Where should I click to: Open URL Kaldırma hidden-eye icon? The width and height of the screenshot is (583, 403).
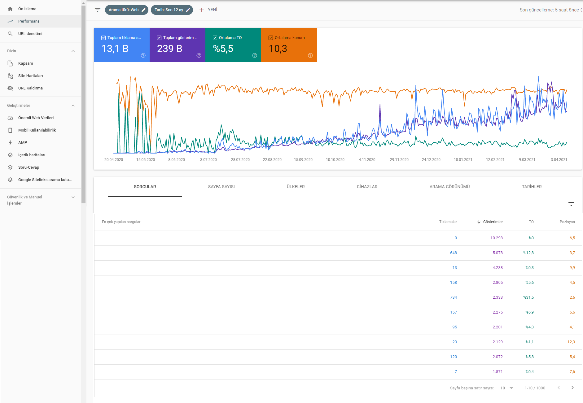(x=10, y=88)
